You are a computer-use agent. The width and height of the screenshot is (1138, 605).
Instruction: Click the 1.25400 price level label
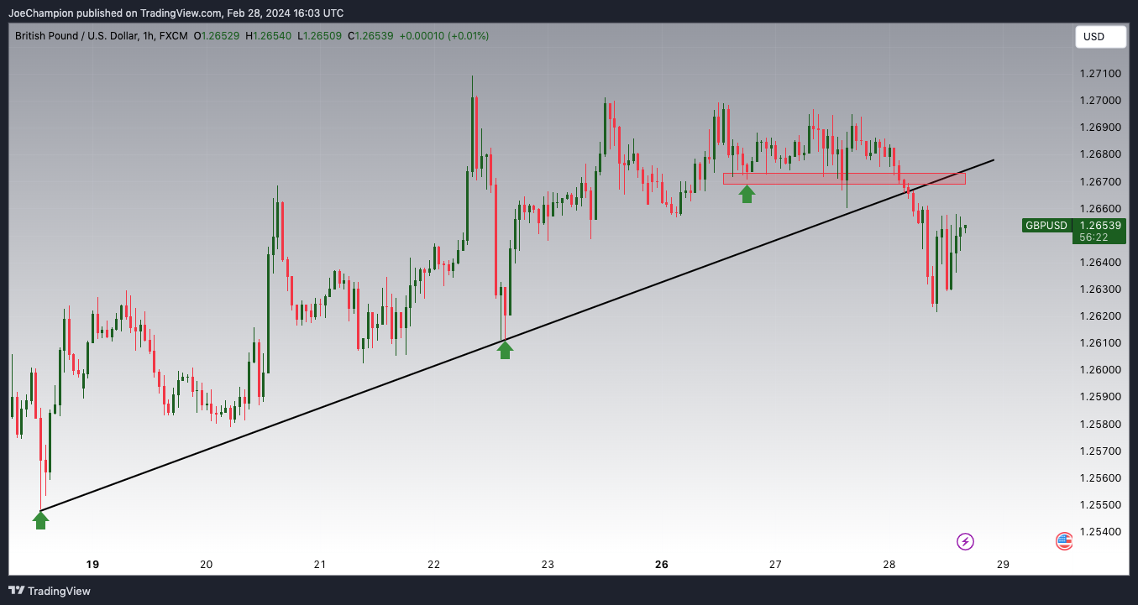tap(1099, 532)
